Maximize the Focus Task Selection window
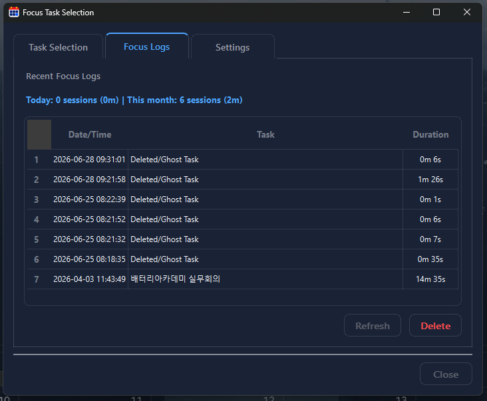Screen dimensions: 487x401 pyautogui.click(x=436, y=12)
